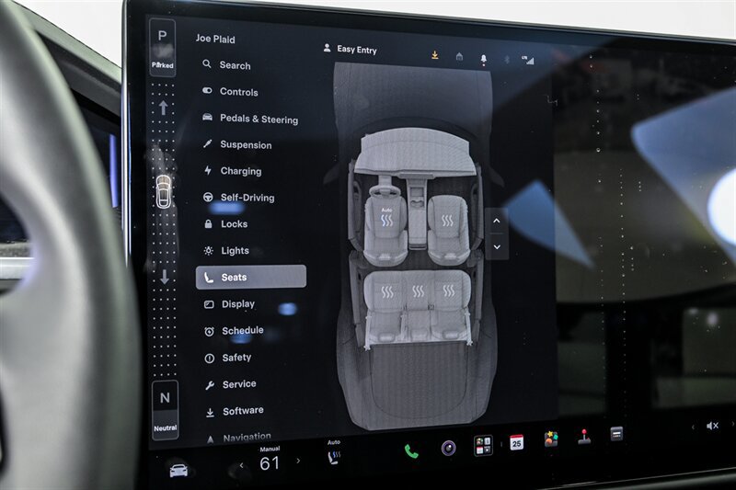Open the Toybox app icon
736x490 pixels.
[x=550, y=439]
